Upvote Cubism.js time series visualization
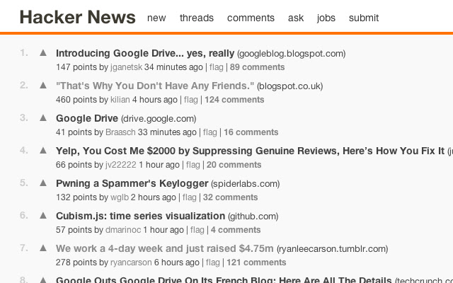 [43, 215]
